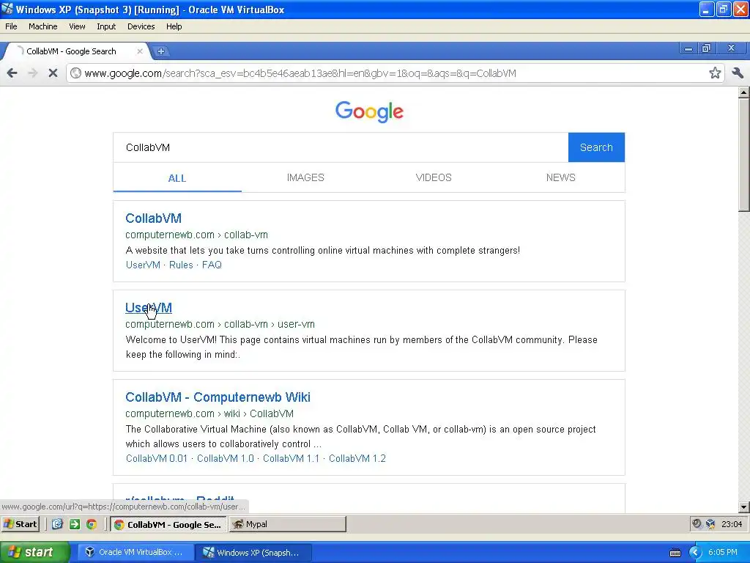The width and height of the screenshot is (750, 563).
Task: Select the Mypal taskbar button
Action: [287, 524]
